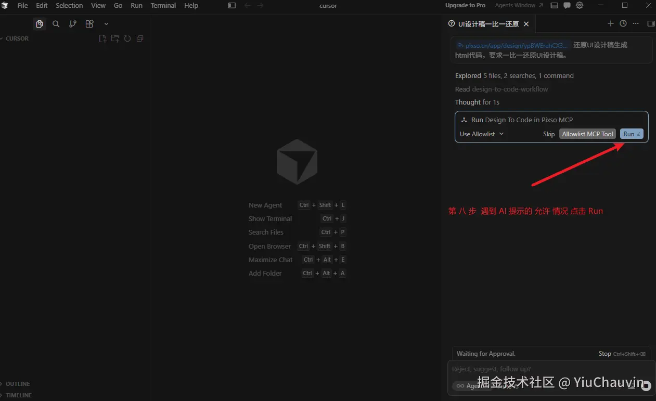The image size is (656, 401).
Task: Expand Explored 5 files summary
Action: (514, 75)
